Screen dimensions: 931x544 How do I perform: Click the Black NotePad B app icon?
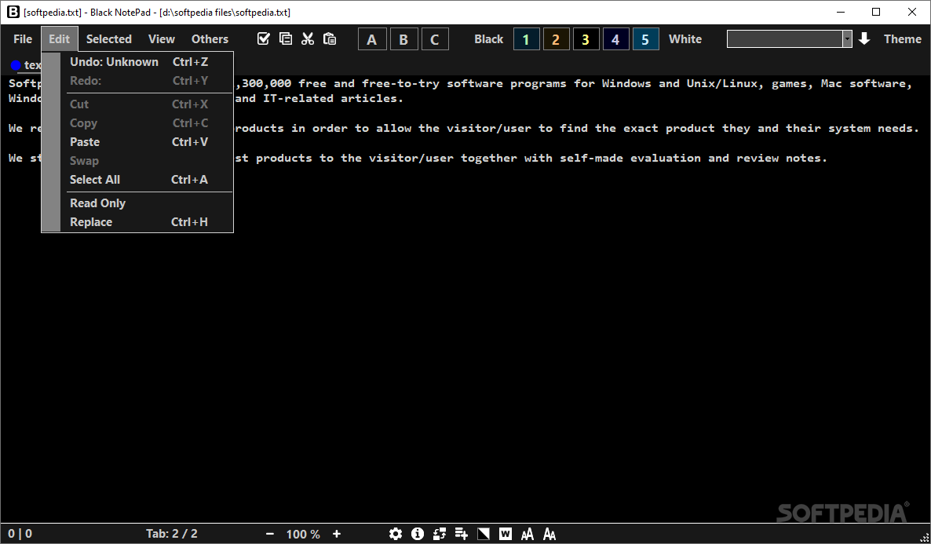click(x=13, y=12)
